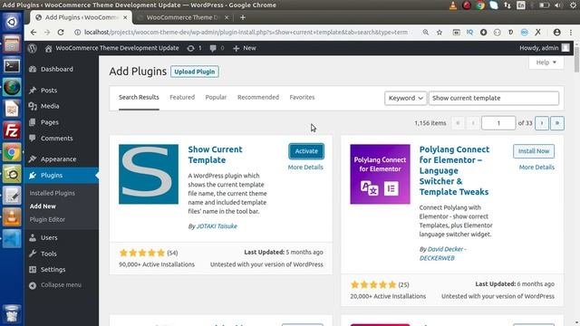This screenshot has height=326, width=580.
Task: Open author David Decker - DECKERWEB link
Action: 443,254
